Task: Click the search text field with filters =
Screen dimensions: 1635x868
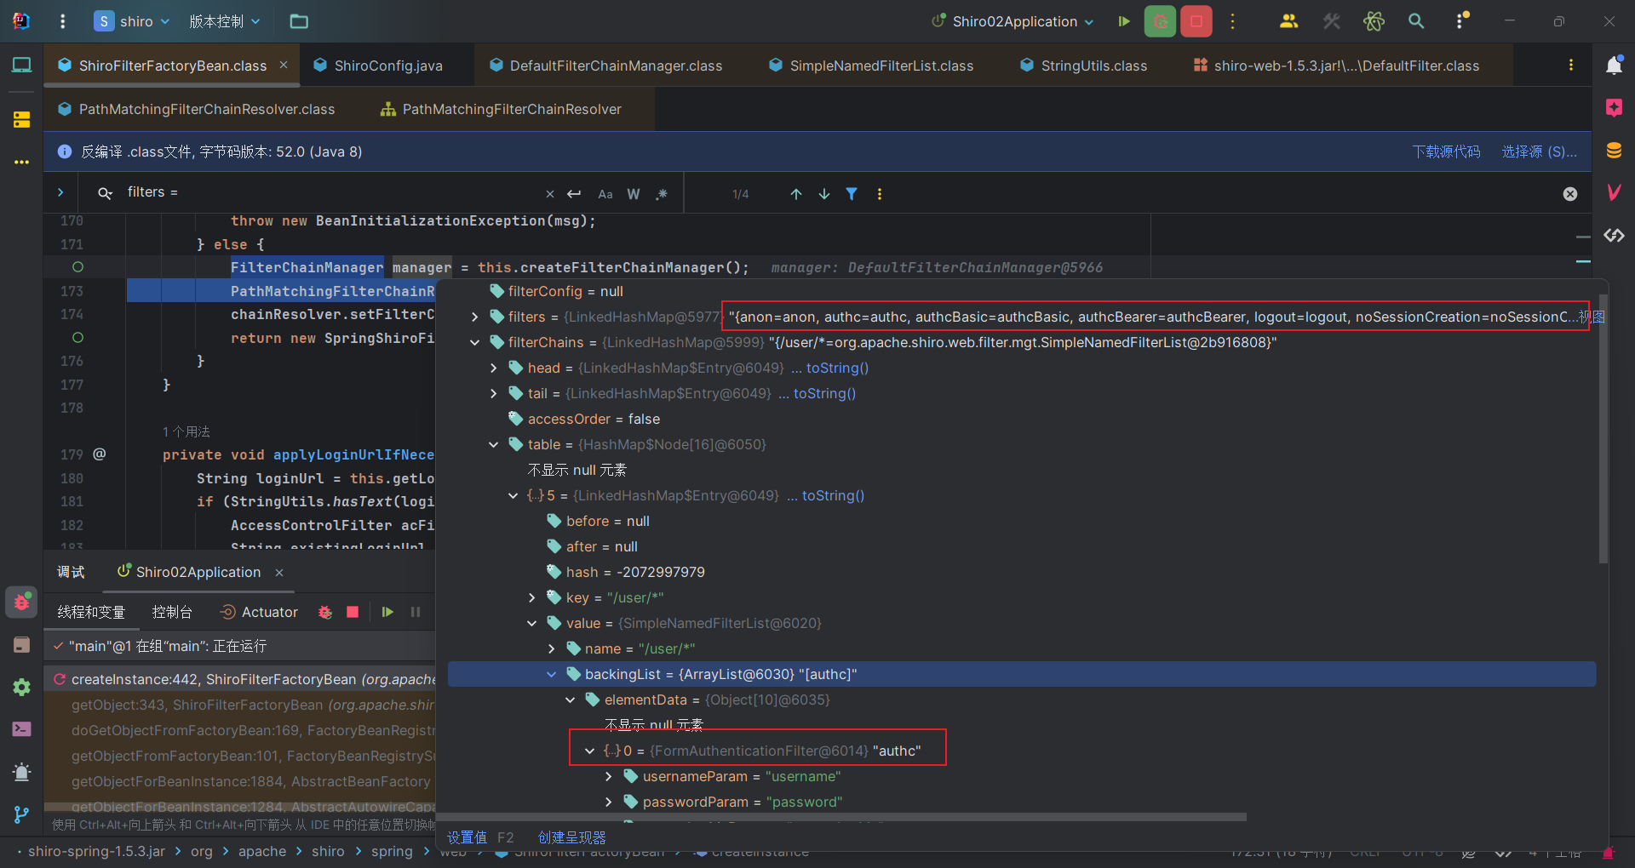Action: click(x=332, y=192)
